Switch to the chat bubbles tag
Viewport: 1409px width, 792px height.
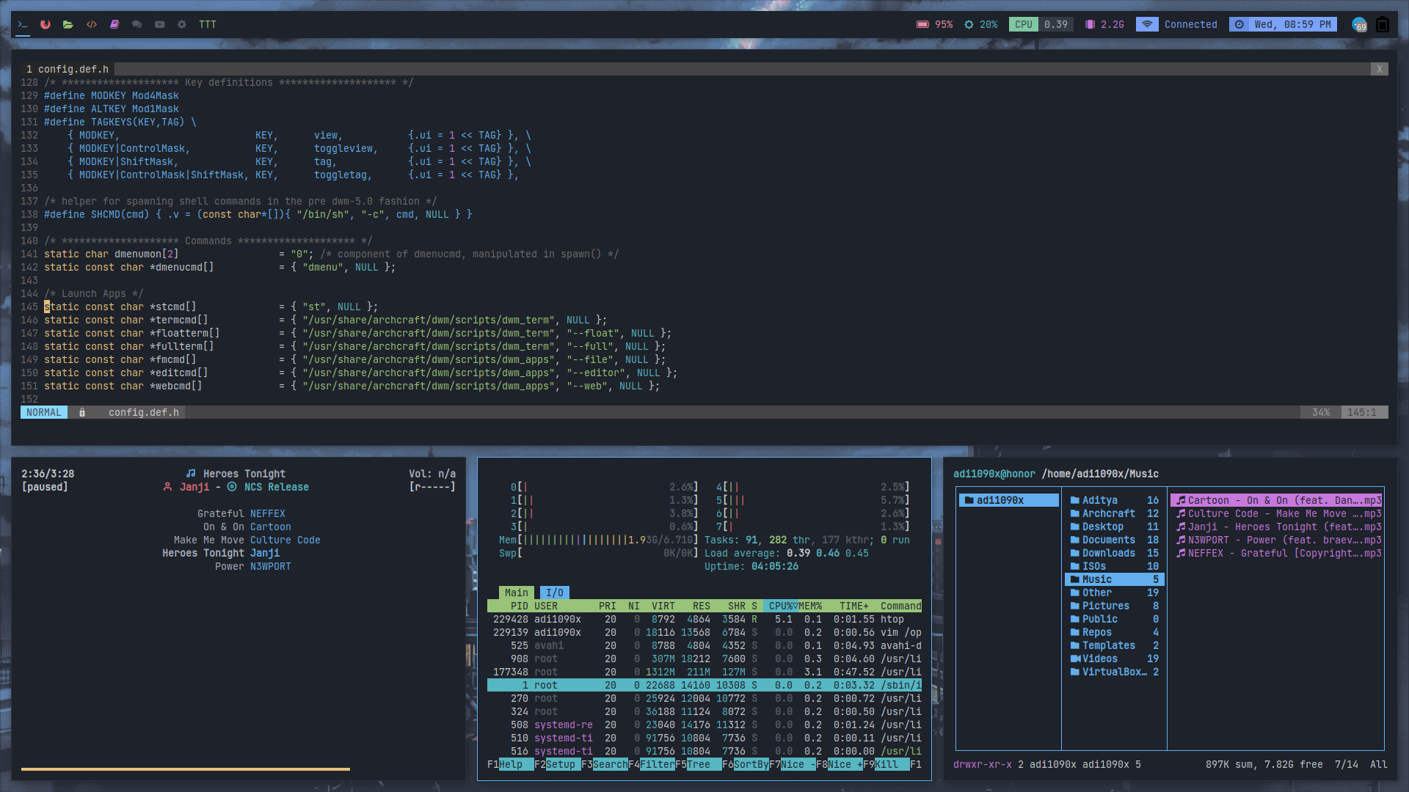137,24
